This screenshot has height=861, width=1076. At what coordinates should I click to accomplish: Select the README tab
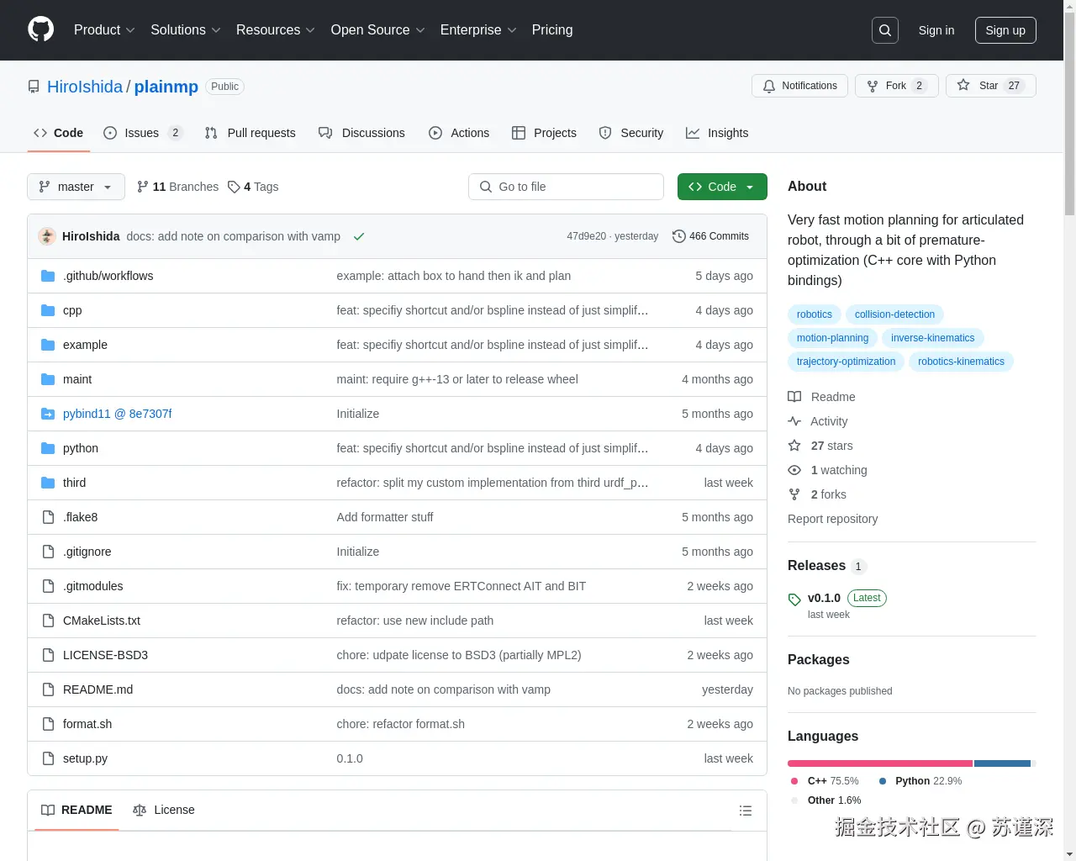click(76, 810)
